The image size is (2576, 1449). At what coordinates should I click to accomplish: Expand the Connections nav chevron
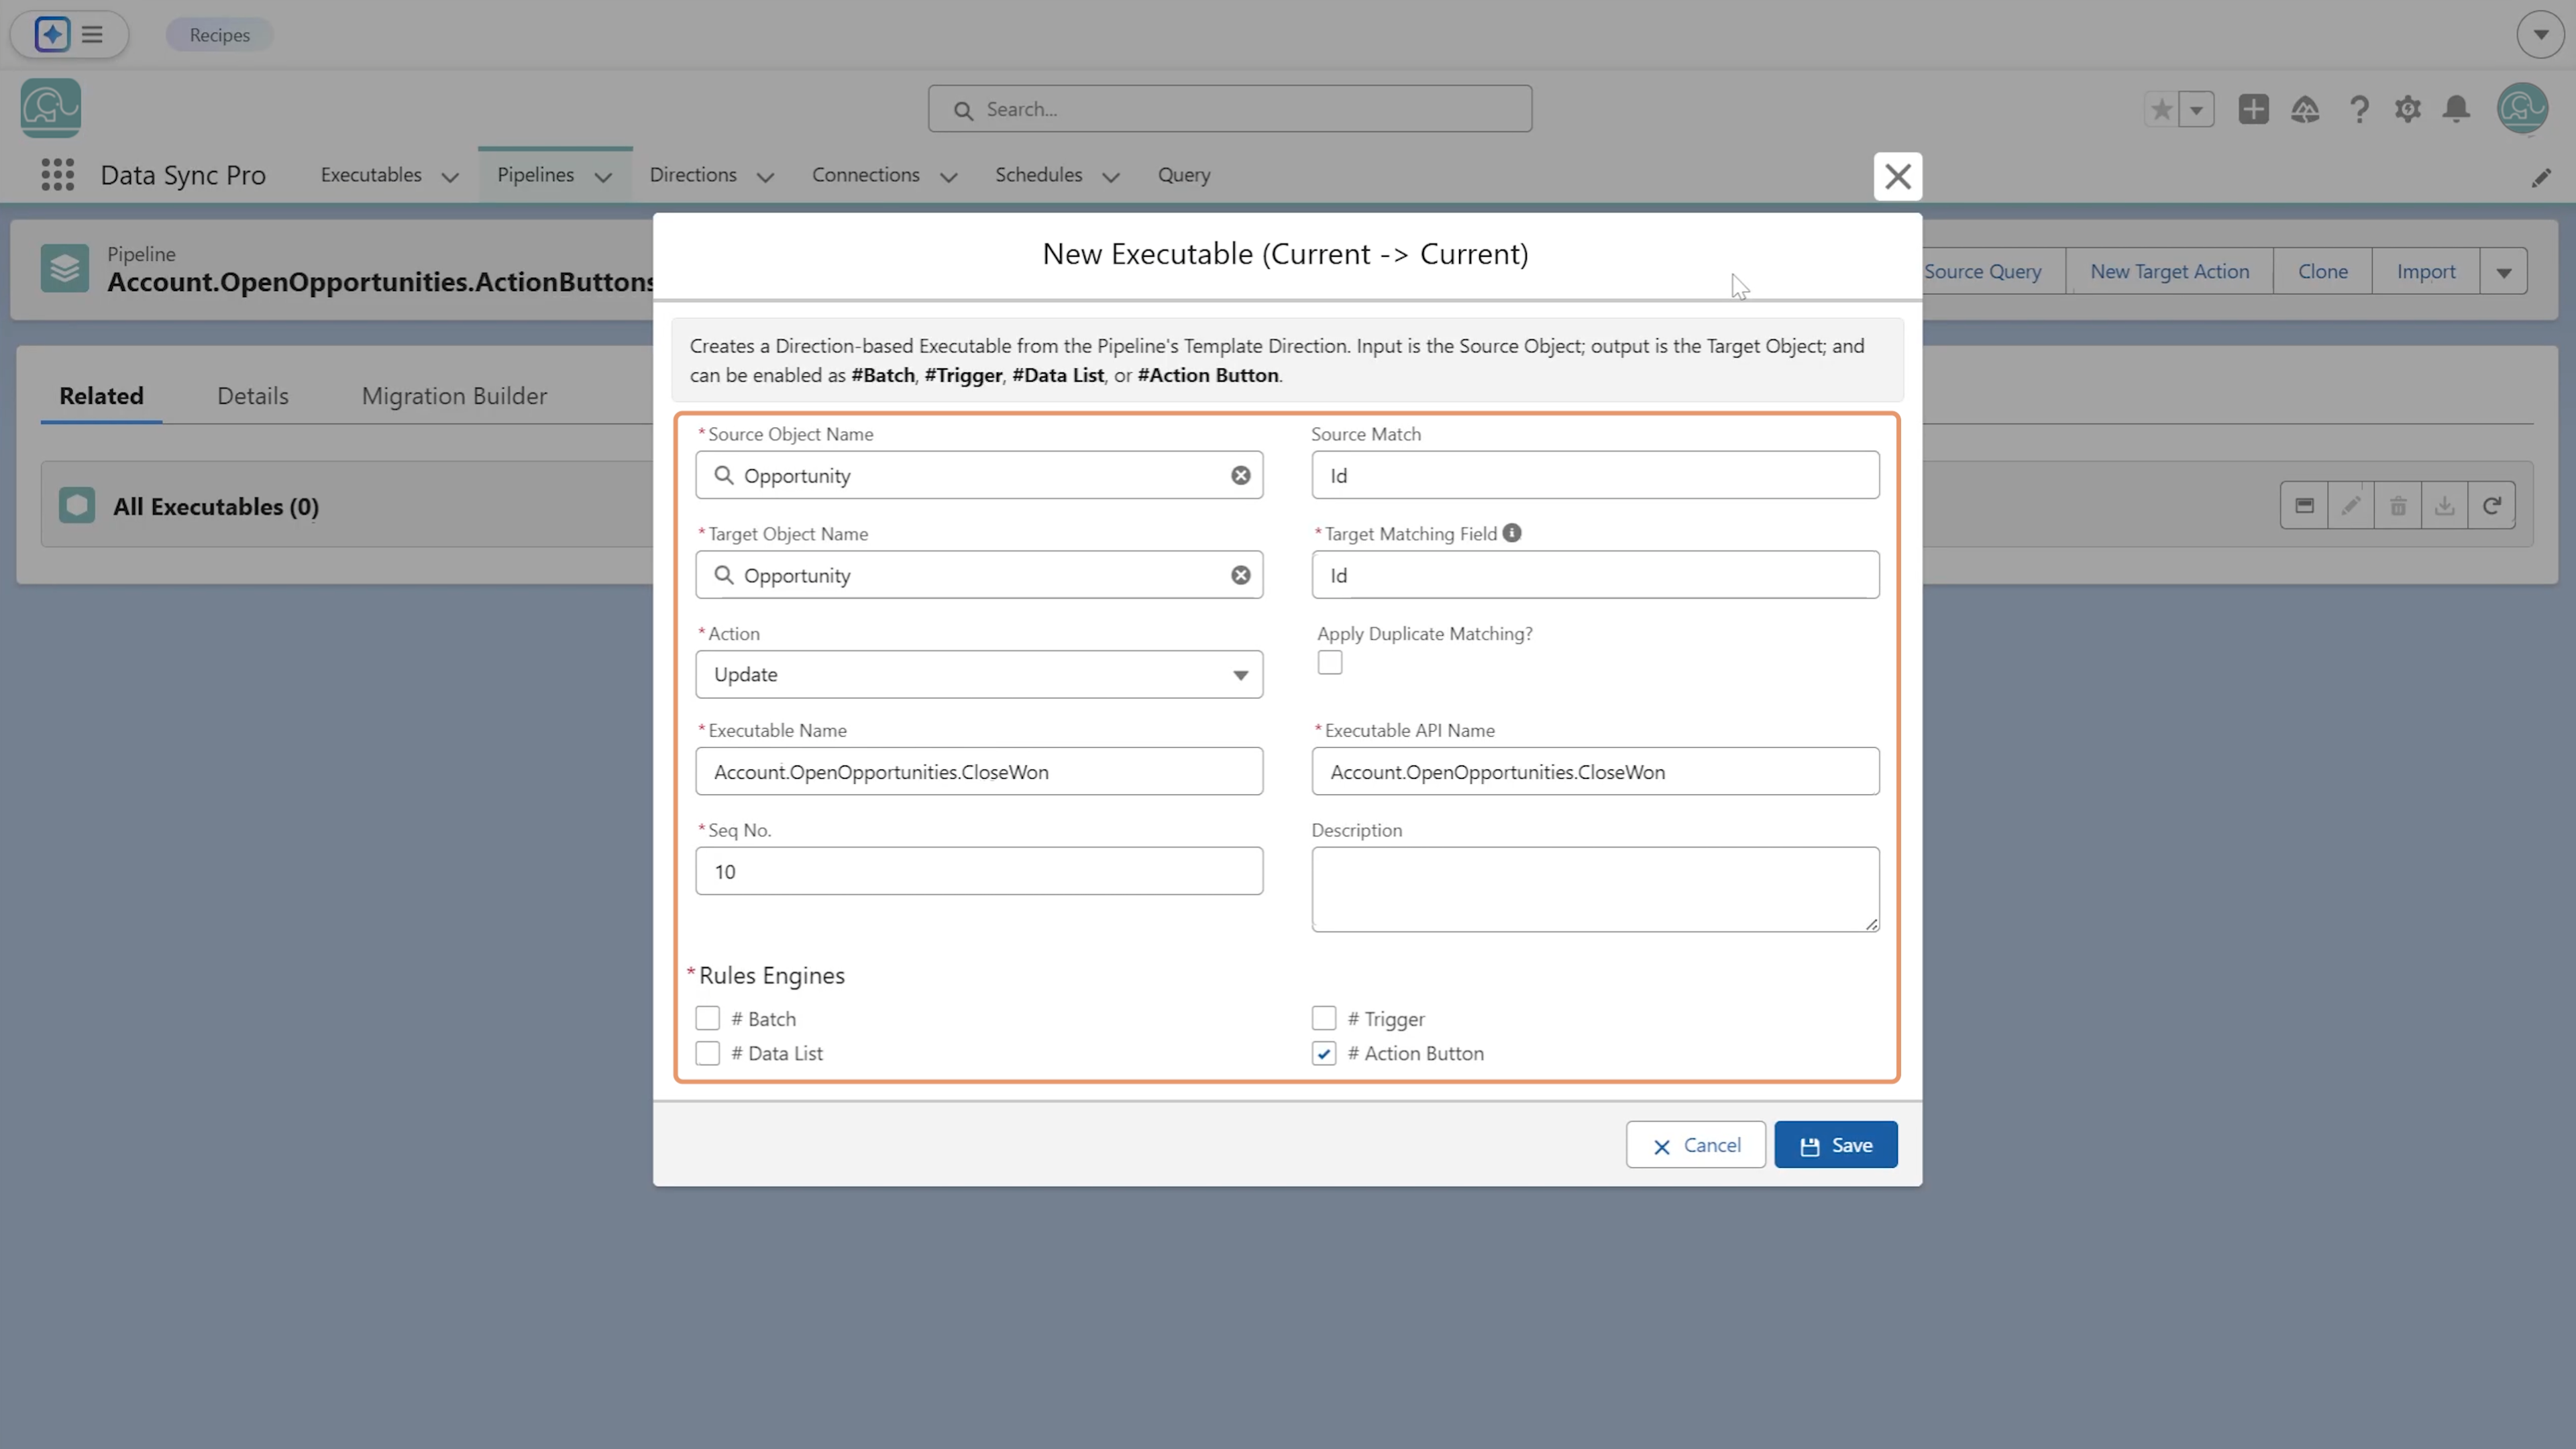948,177
